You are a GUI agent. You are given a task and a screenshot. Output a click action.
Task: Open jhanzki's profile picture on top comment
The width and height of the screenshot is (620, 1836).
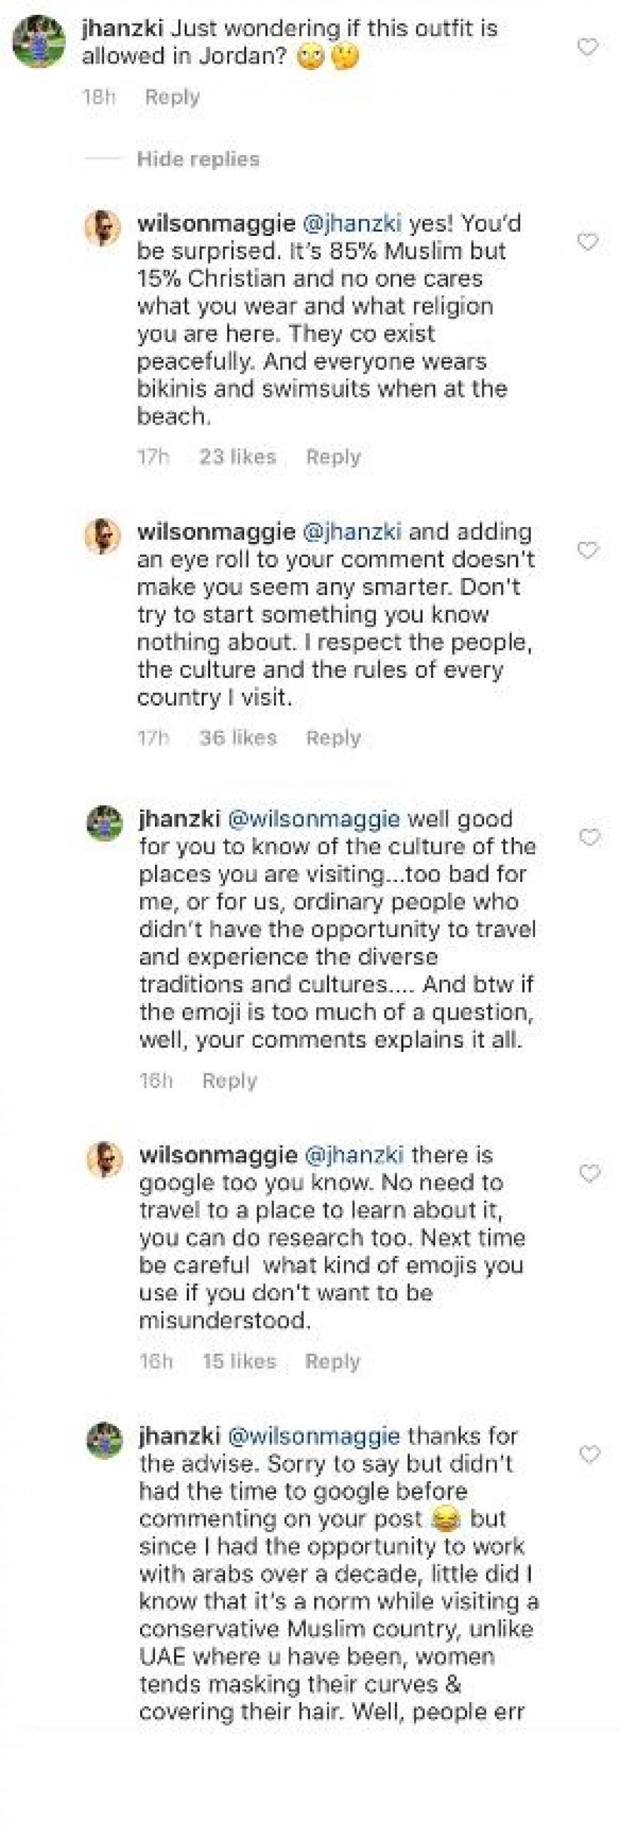click(39, 42)
